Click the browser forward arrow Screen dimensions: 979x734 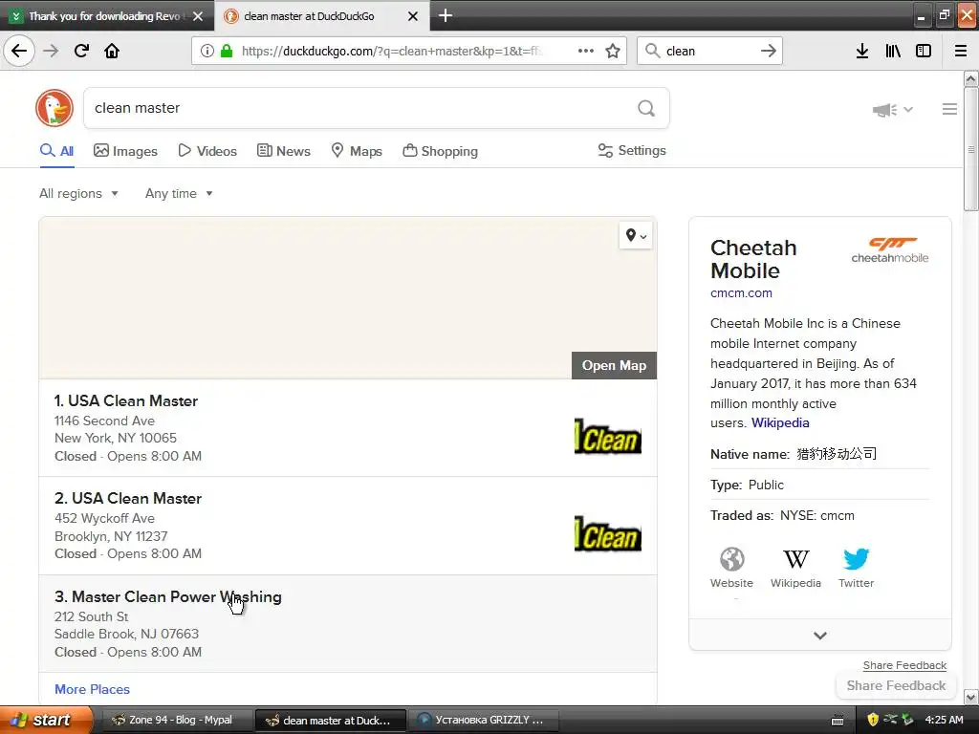point(51,51)
